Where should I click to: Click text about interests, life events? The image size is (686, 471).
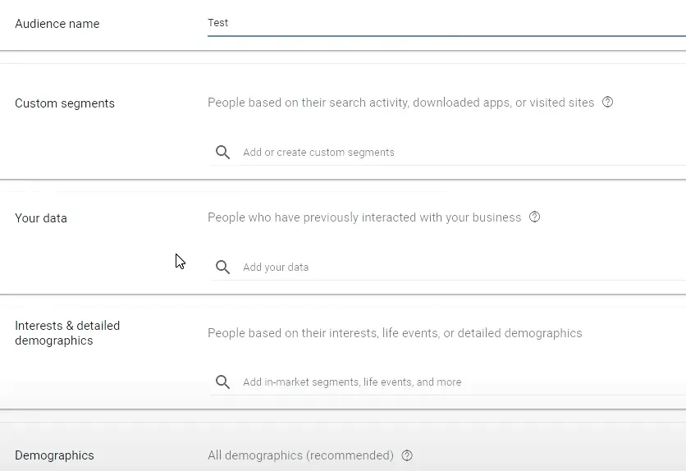coord(395,333)
